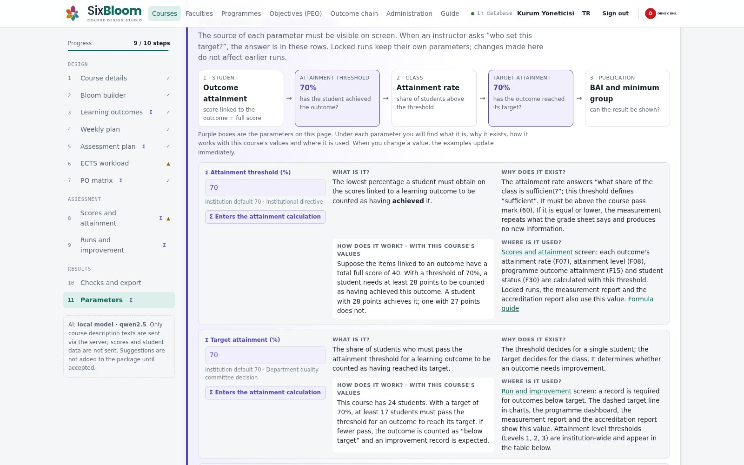Click the sigma icon beside Parameters
This screenshot has width=744, height=465.
pos(131,300)
